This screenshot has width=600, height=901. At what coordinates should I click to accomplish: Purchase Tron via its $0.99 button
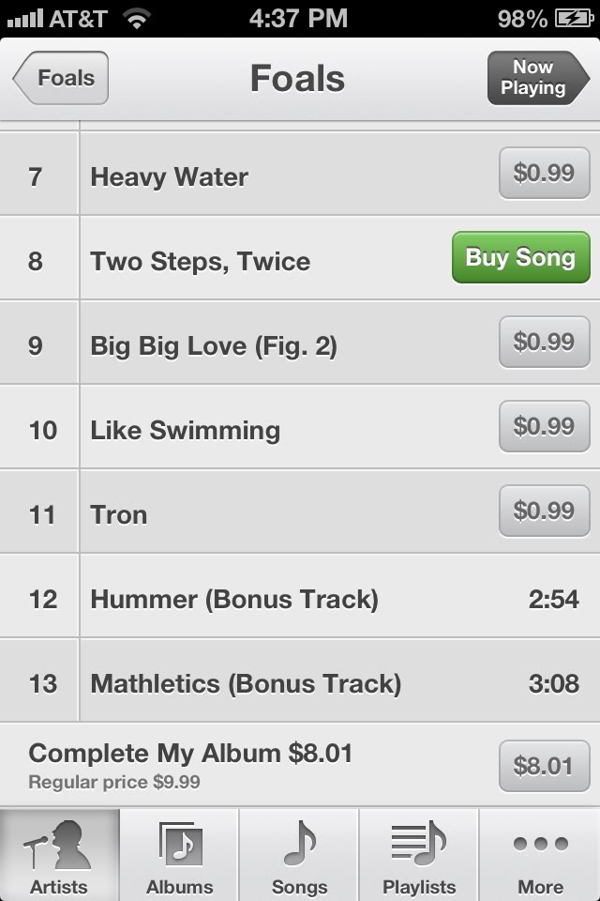point(545,511)
